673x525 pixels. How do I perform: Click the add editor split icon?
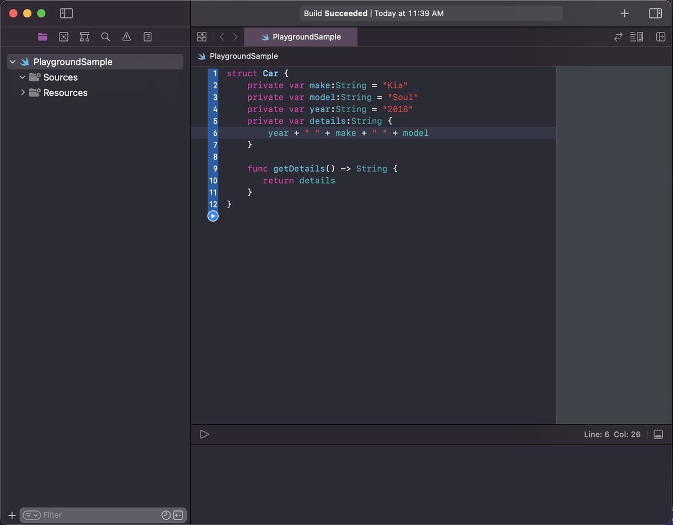(660, 36)
